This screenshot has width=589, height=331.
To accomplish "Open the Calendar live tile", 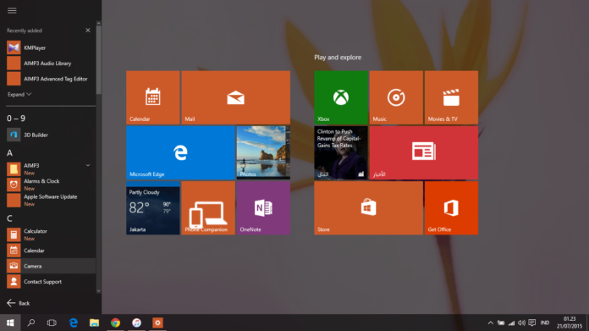I will (x=153, y=97).
